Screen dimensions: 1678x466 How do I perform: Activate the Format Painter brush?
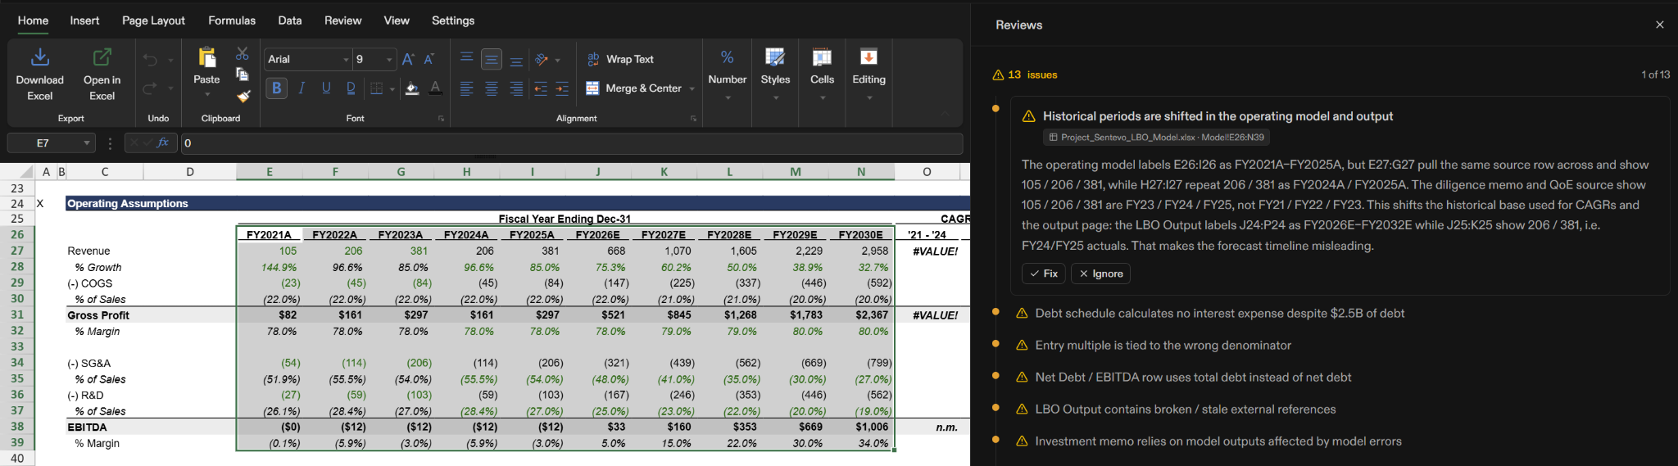pos(243,96)
